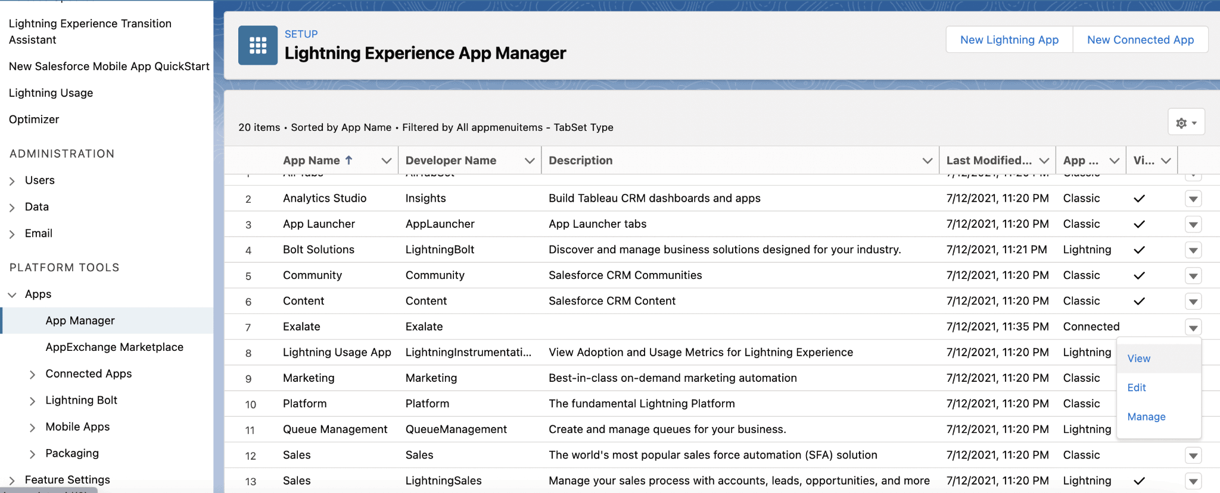
Task: Open Description column menu chevron
Action: [x=928, y=161]
